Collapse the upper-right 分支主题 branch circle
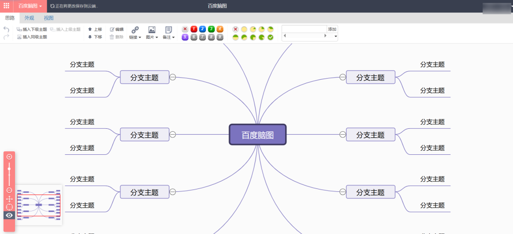This screenshot has height=234, width=513. (x=343, y=77)
